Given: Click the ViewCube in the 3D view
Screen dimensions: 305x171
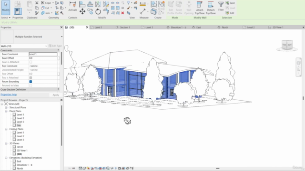Looking at the screenshot, I should 287,45.
